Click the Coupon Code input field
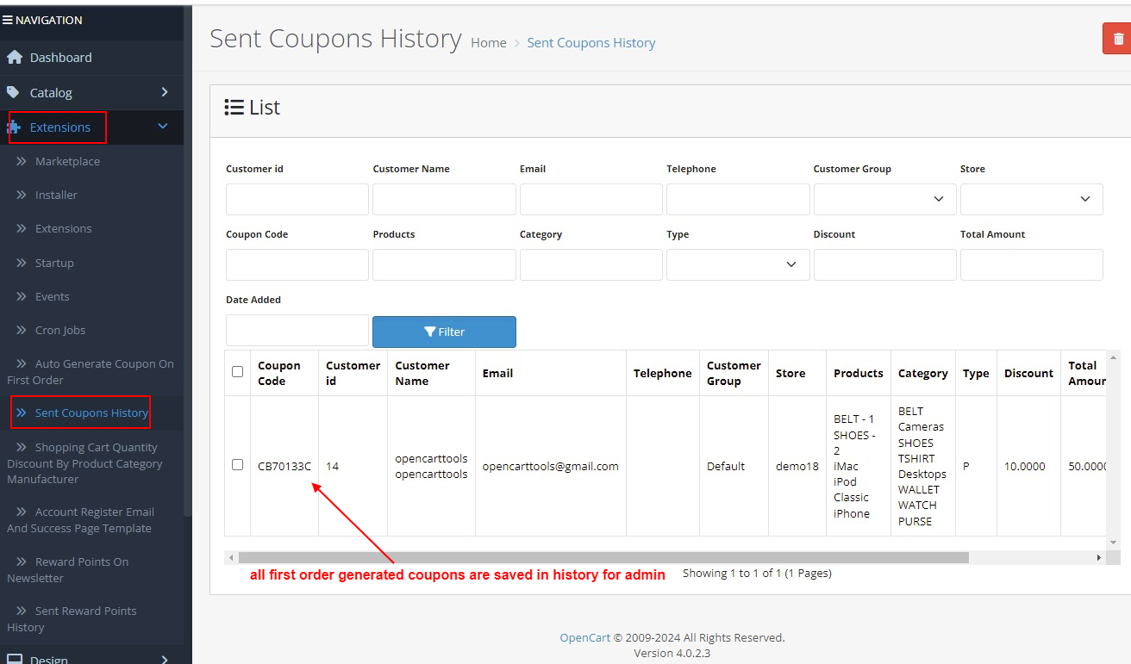This screenshot has height=664, width=1131. [x=297, y=264]
